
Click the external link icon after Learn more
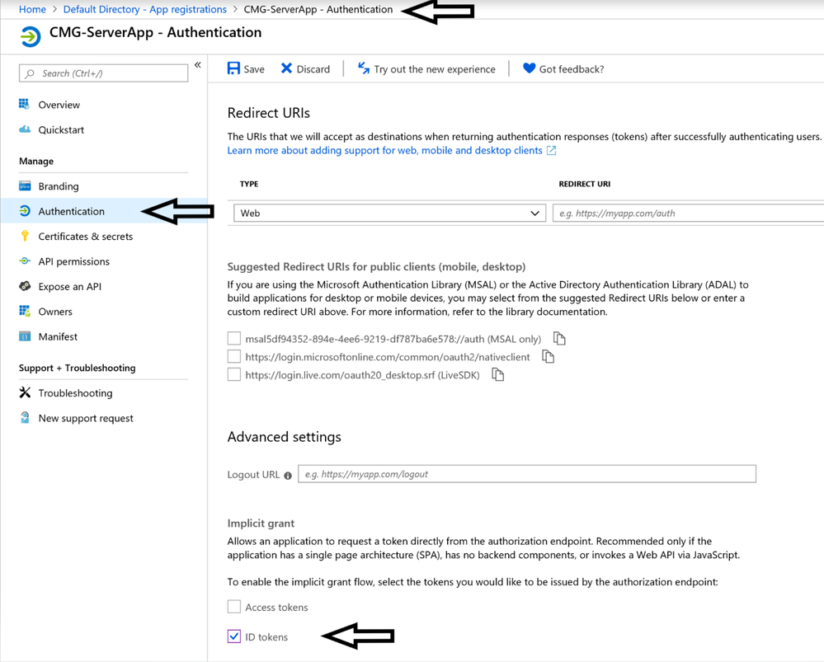click(551, 150)
